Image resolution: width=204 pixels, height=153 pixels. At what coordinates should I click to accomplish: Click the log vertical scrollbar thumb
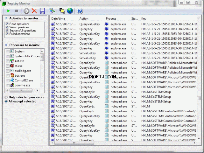(x=199, y=98)
